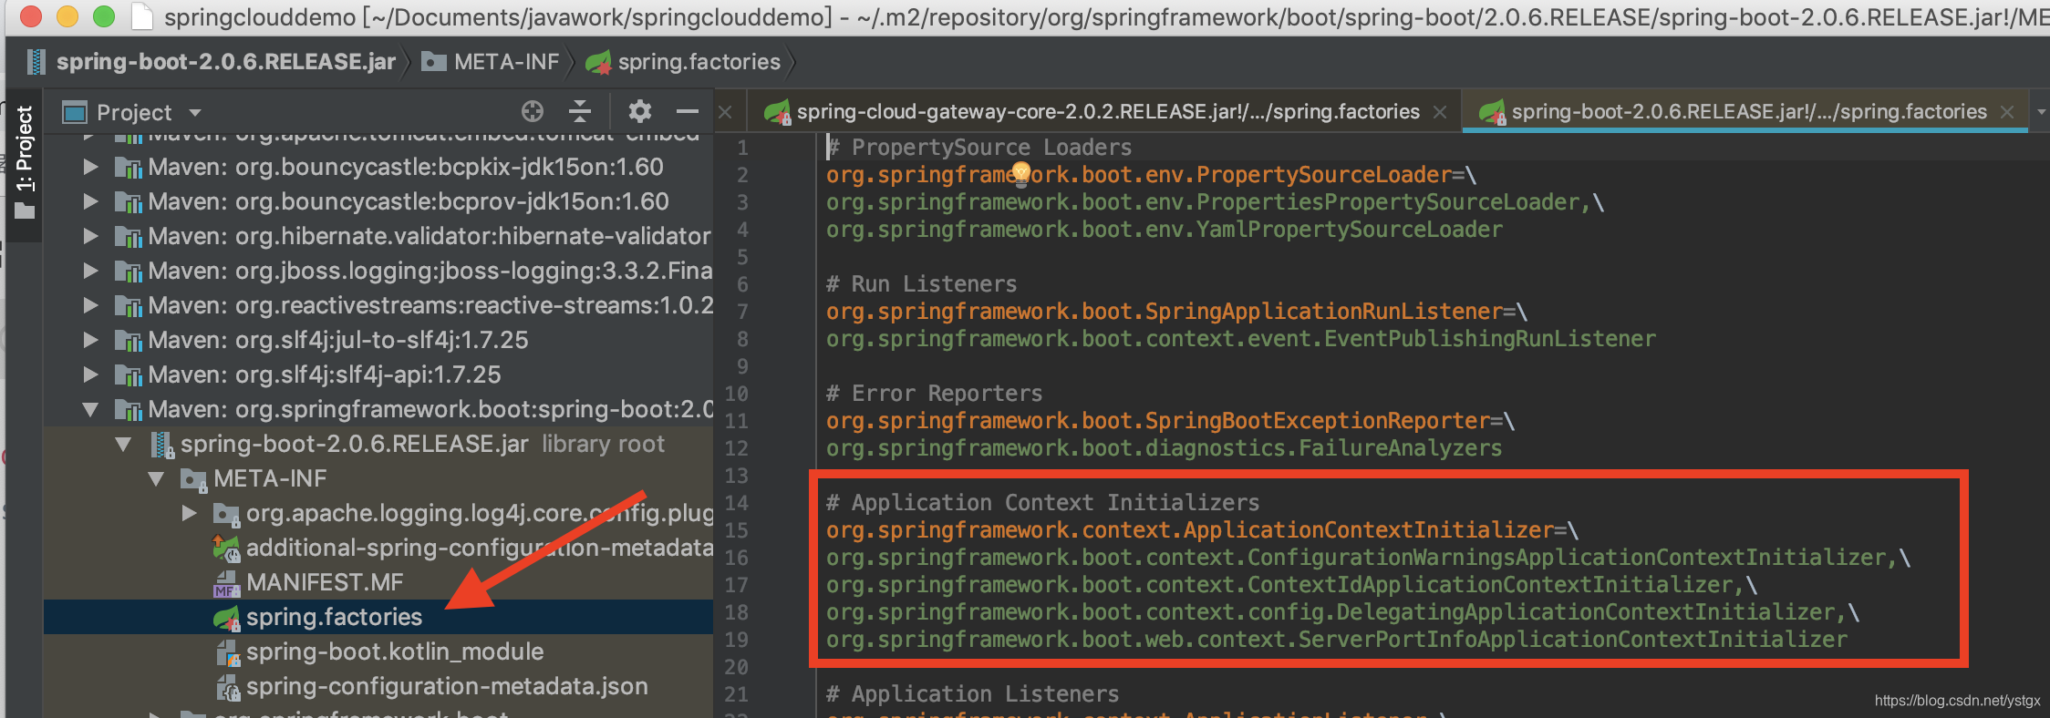Click line number 7 in the gutter
This screenshot has width=2050, height=718.
[x=742, y=312]
